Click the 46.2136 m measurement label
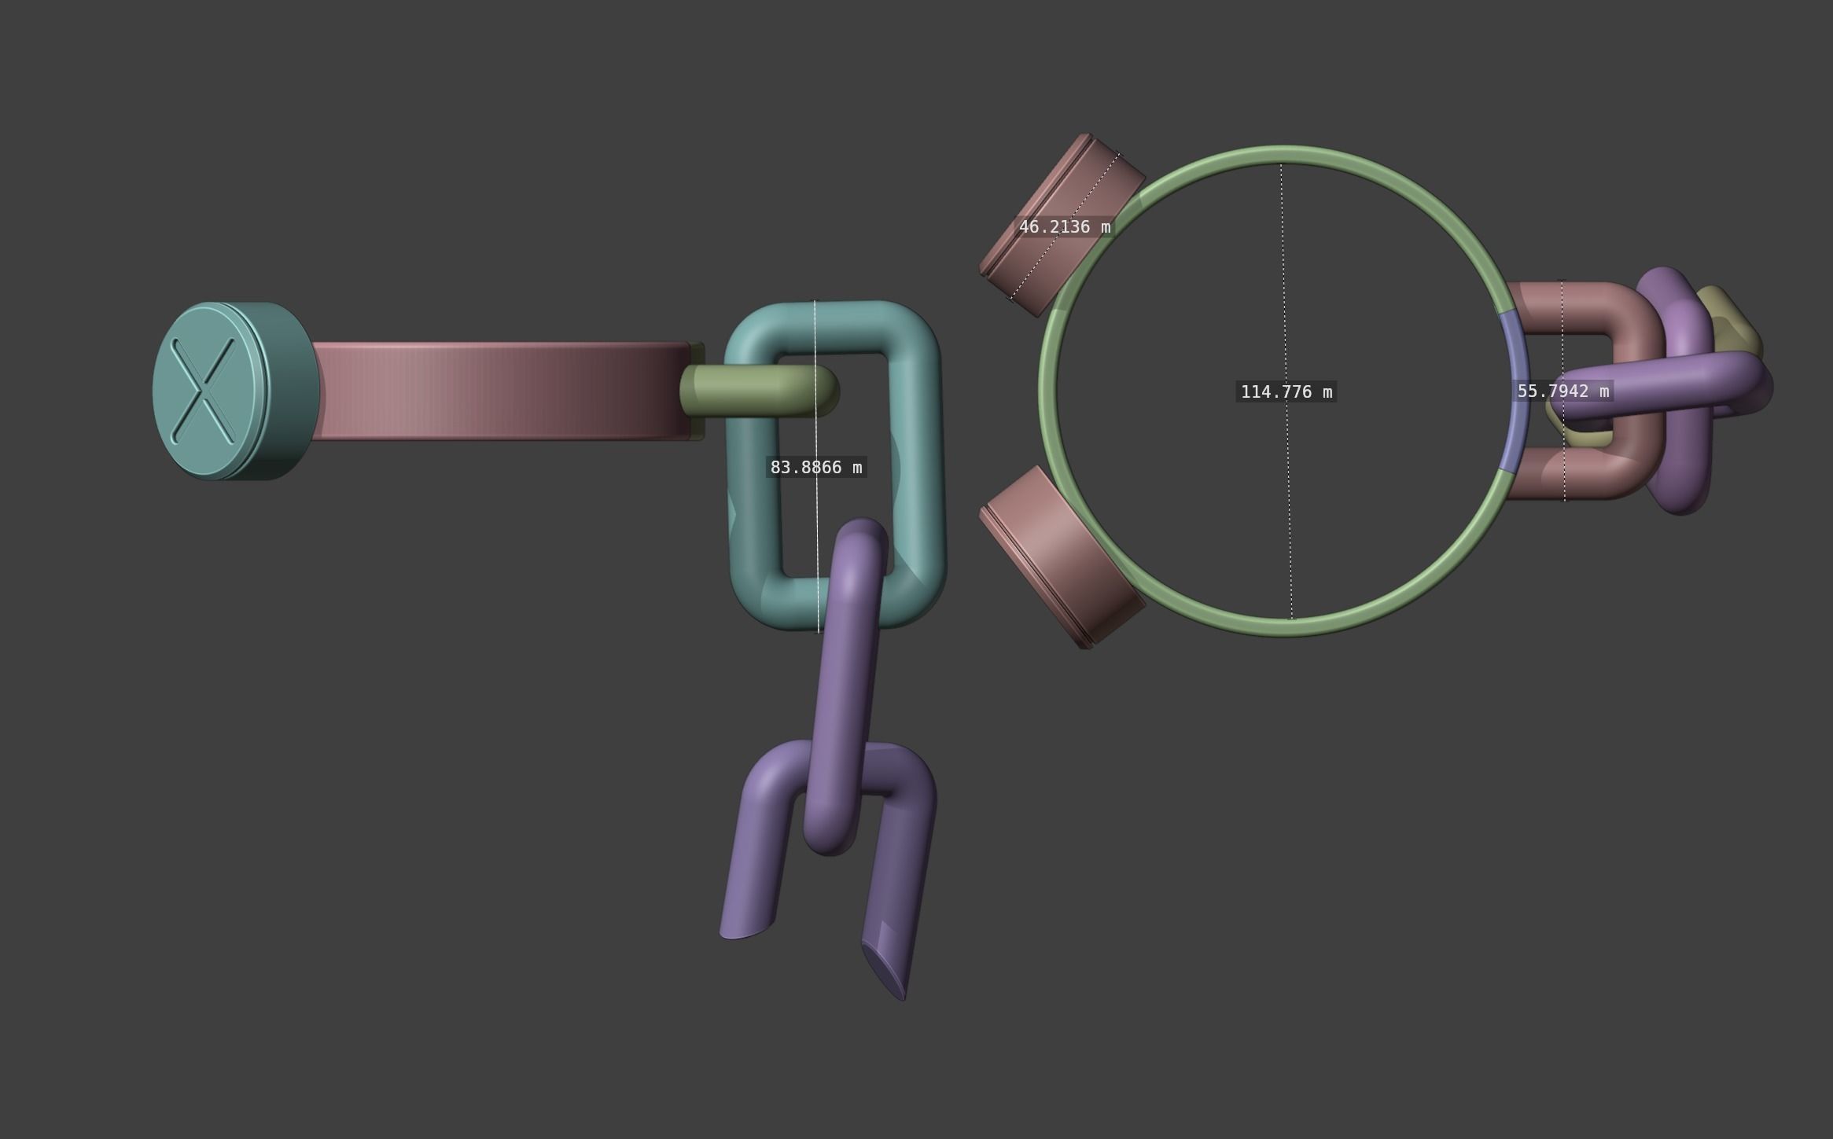 coord(1064,227)
